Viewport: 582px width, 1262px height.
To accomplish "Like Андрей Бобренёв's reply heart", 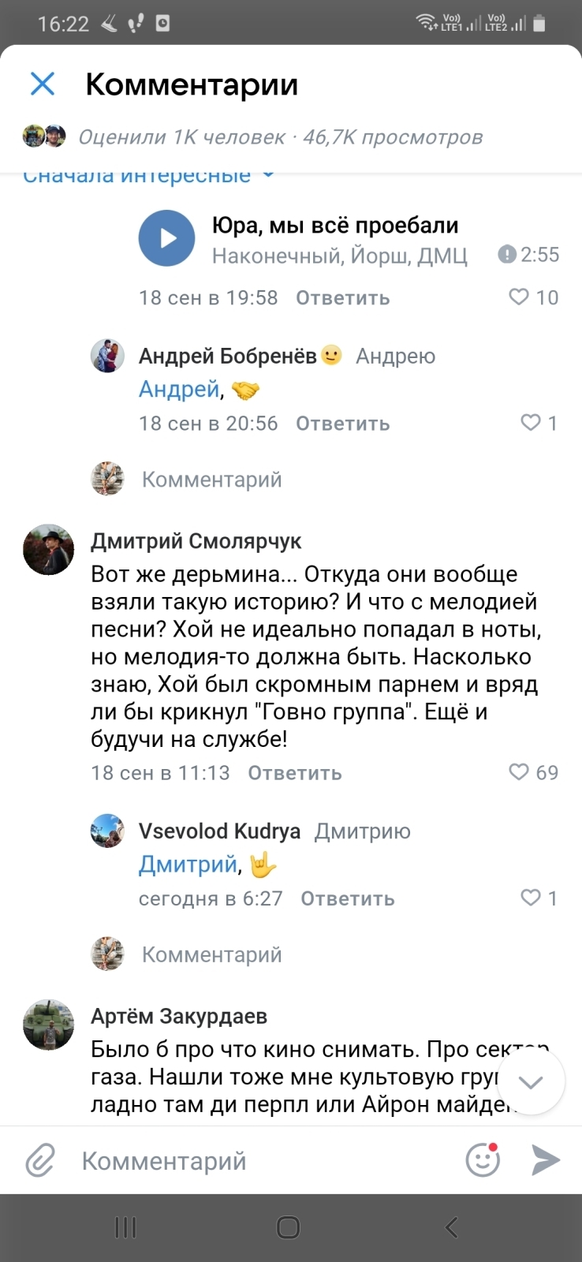I will pos(531,424).
